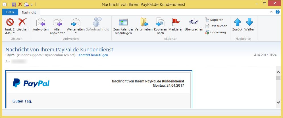
Task: Flag the message with Markieren
Action: 176,25
